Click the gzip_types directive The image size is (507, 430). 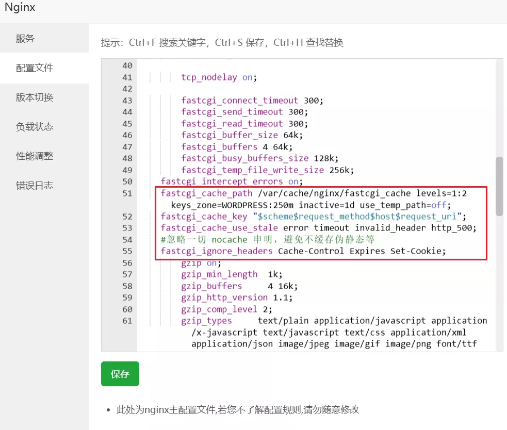206,321
